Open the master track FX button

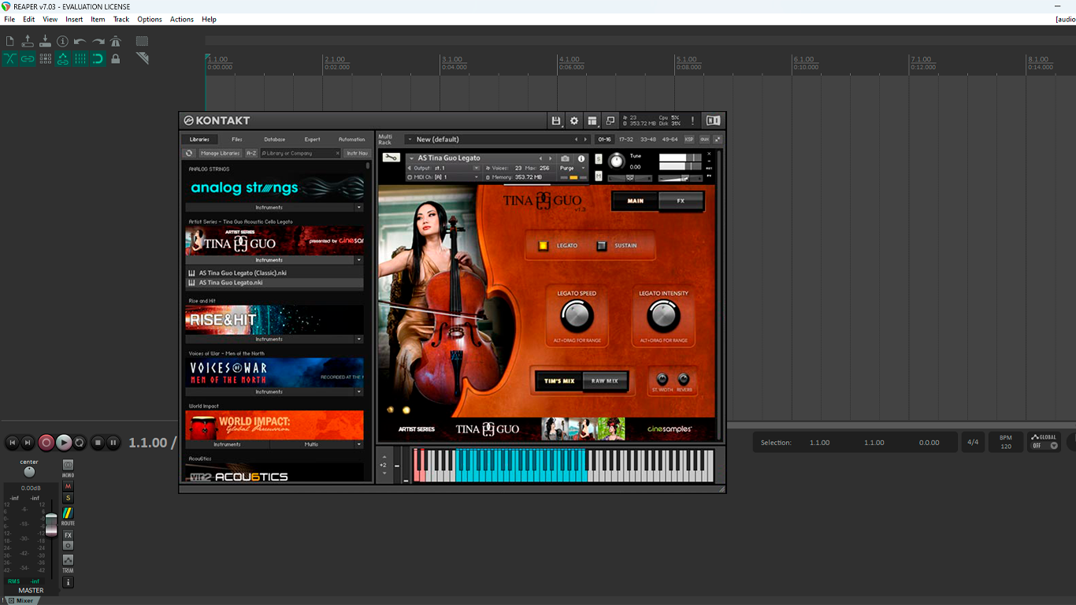coord(68,535)
